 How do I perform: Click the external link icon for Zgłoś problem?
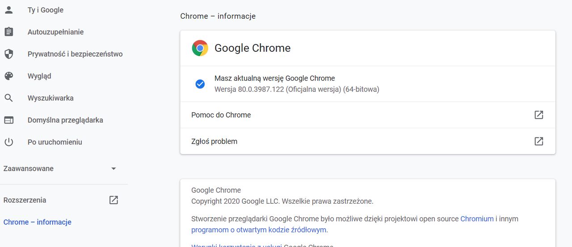[x=539, y=141]
